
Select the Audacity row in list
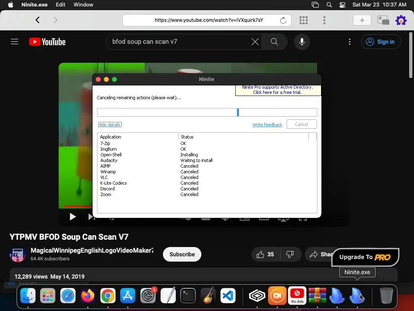(x=207, y=160)
